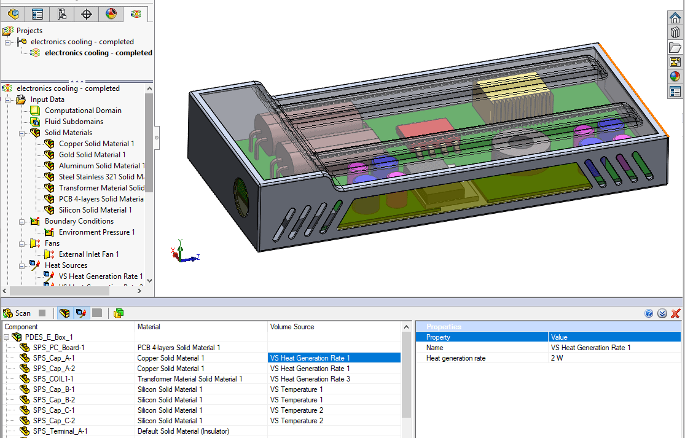The width and height of the screenshot is (685, 438).
Task: Select SPS_Terminal_A-1 component
Action: coord(60,431)
